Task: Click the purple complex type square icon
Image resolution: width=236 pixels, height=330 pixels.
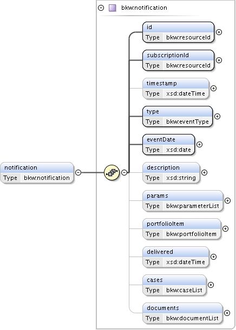Action: click(113, 8)
